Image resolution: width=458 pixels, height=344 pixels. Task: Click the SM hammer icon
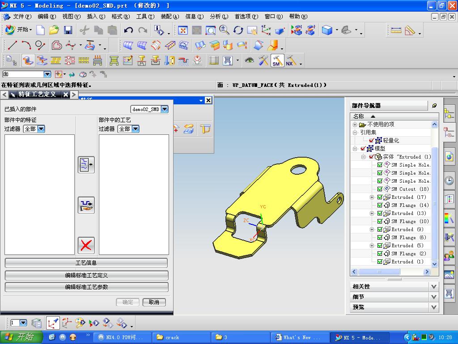pos(277,61)
